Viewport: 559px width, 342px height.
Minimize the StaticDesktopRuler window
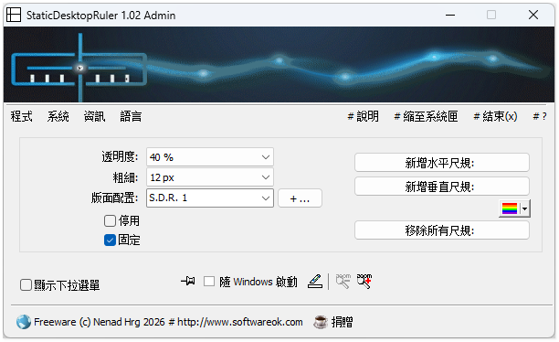point(450,15)
